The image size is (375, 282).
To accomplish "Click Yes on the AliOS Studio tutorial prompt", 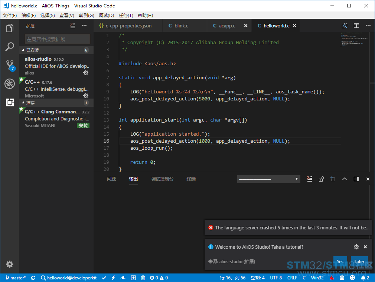I will [x=340, y=262].
